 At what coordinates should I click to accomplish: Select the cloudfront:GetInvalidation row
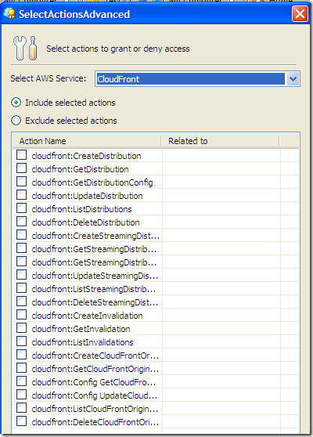[156, 329]
